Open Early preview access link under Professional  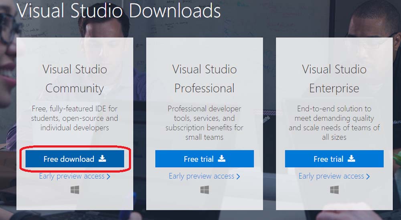(205, 176)
